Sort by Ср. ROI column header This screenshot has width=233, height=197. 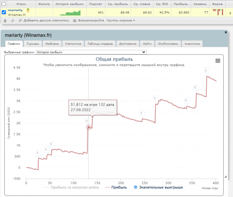(x=162, y=4)
